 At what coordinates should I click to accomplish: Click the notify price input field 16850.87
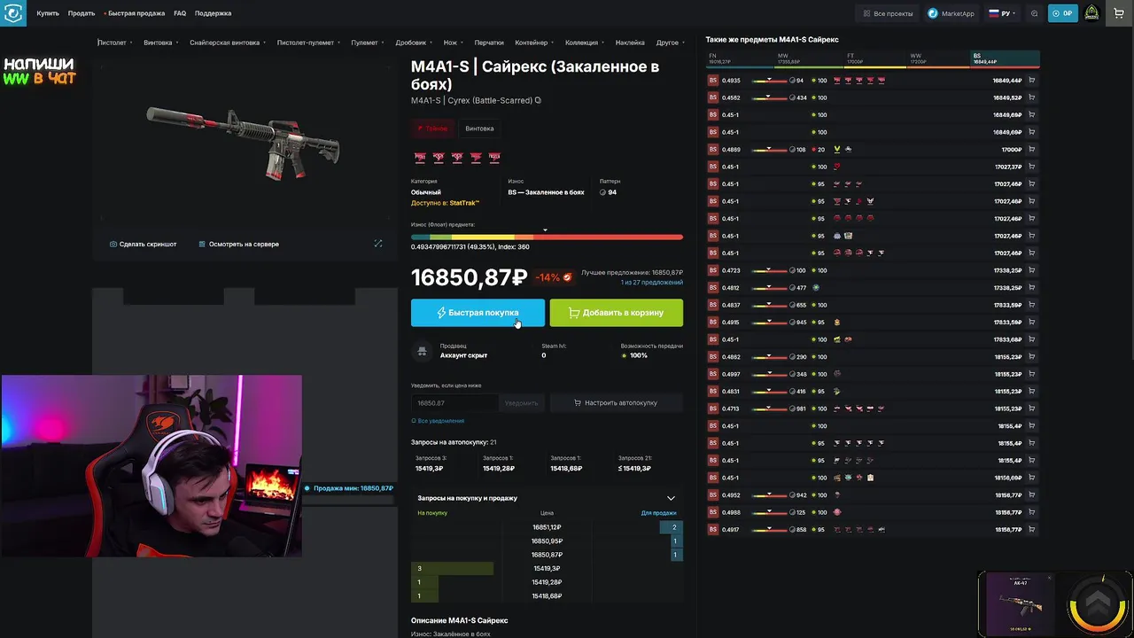pyautogui.click(x=454, y=403)
